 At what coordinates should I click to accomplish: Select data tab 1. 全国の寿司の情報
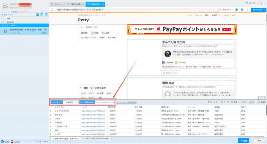(66, 139)
